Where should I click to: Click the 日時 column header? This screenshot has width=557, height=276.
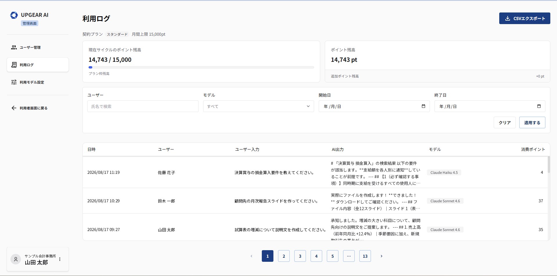point(91,149)
